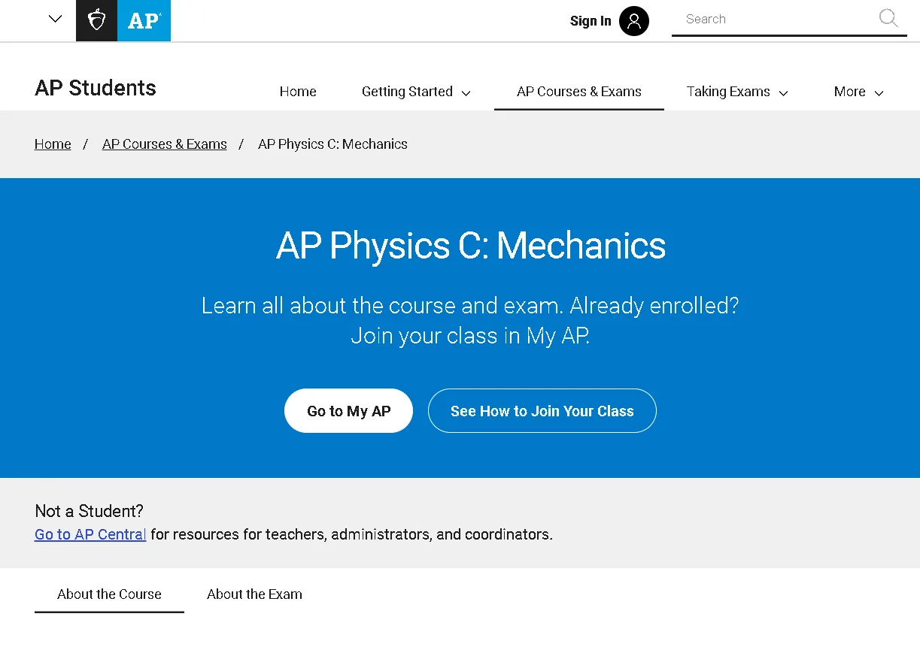Click the Home breadcrumb link
This screenshot has height=647, width=920.
pyautogui.click(x=53, y=144)
